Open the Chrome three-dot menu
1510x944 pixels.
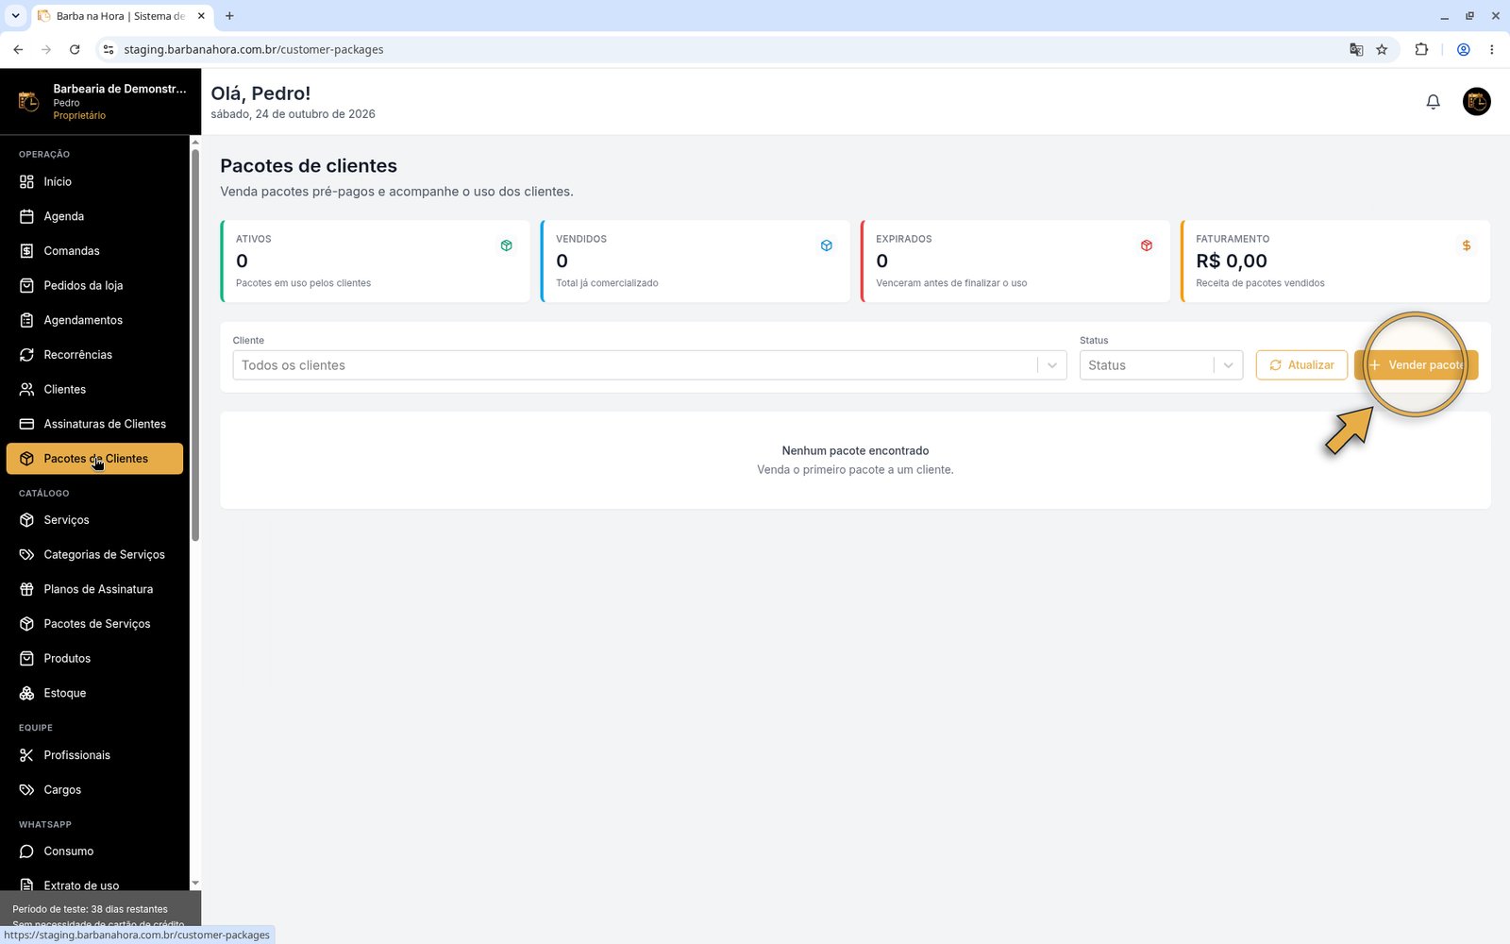point(1492,49)
